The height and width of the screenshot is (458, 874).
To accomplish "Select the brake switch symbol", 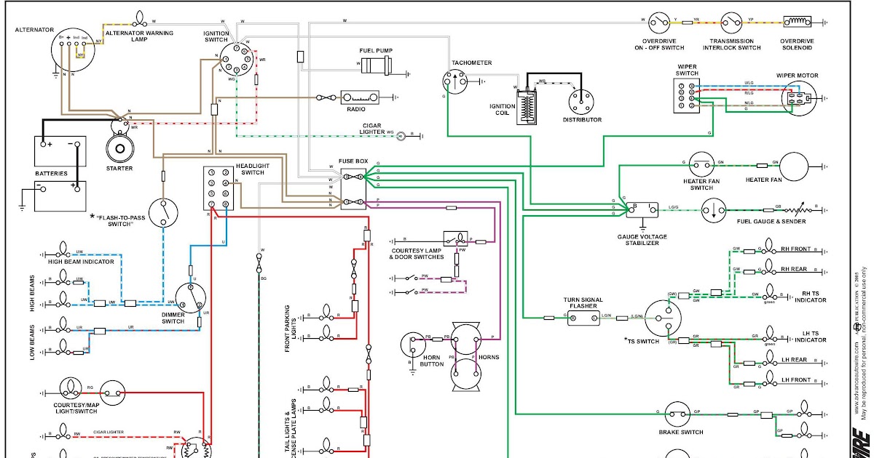I will pos(677,415).
